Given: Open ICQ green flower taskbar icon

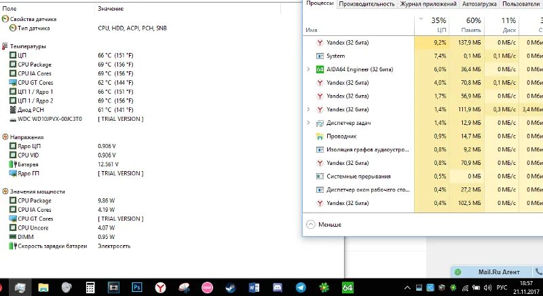Looking at the screenshot, I should click(324, 287).
